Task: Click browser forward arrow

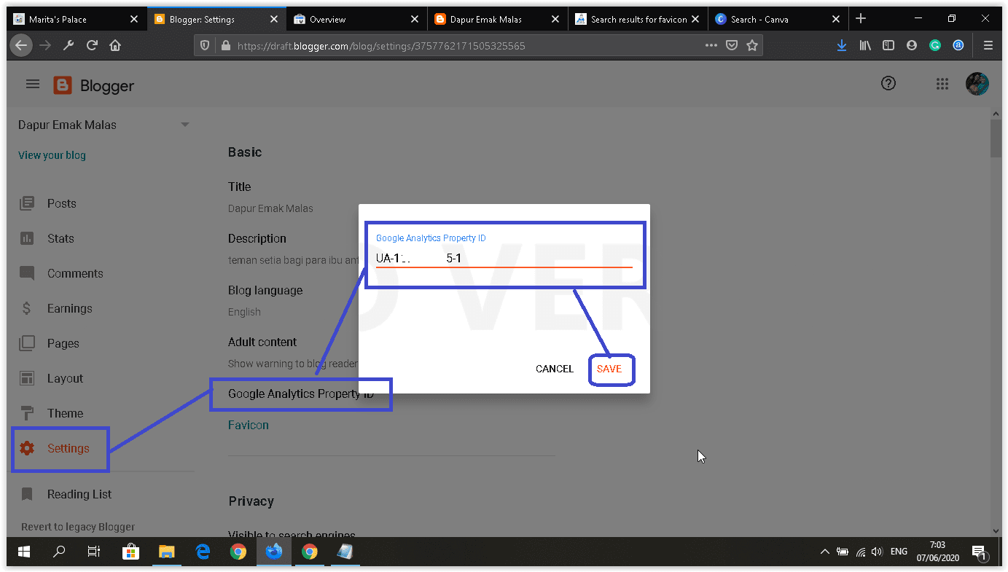Action: [45, 45]
